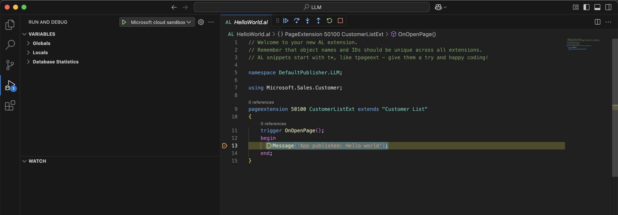The image size is (618, 215).
Task: Expand the Locals variables node
Action: [40, 53]
